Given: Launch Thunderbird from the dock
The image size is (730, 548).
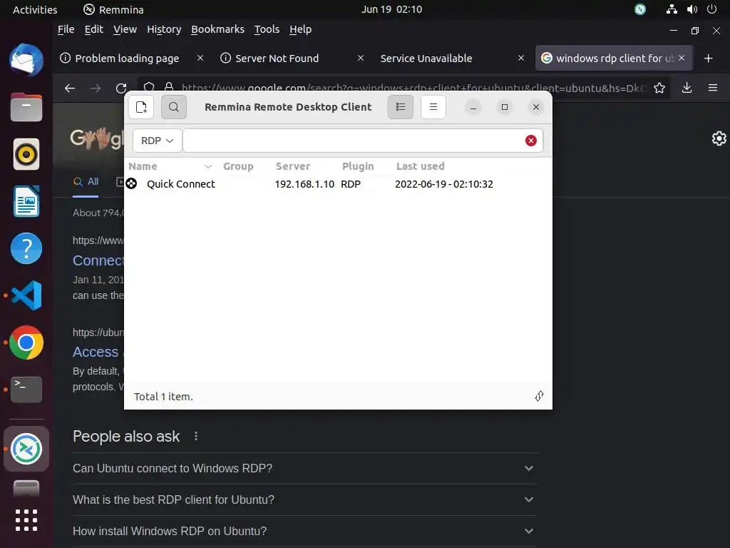Looking at the screenshot, I should 26,60.
